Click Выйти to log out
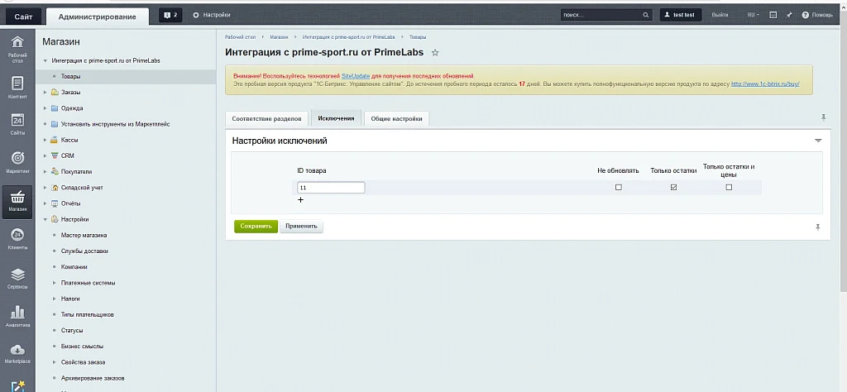The width and height of the screenshot is (847, 392). (x=720, y=15)
